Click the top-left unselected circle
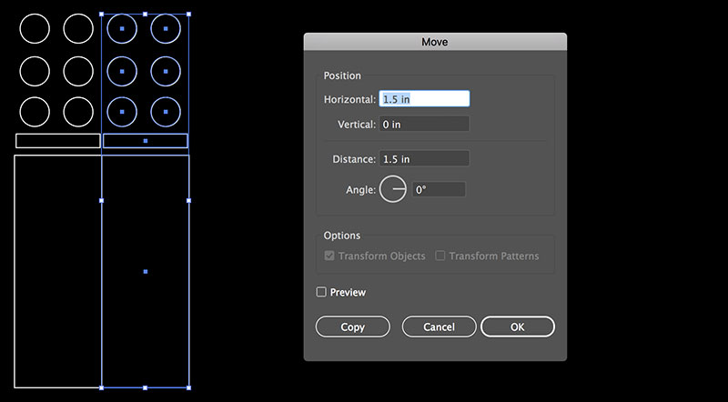Screen dimensions: 728x402 tap(35, 28)
